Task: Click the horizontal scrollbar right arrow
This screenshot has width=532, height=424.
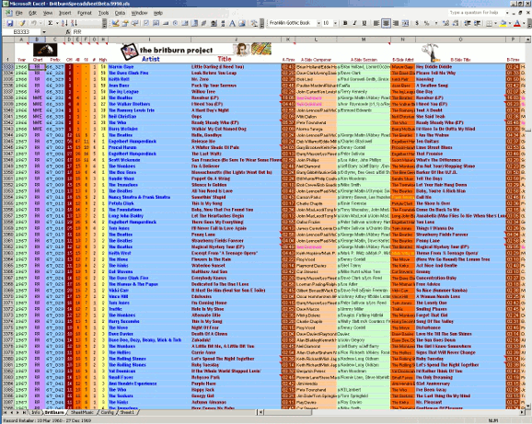Action: coord(522,412)
